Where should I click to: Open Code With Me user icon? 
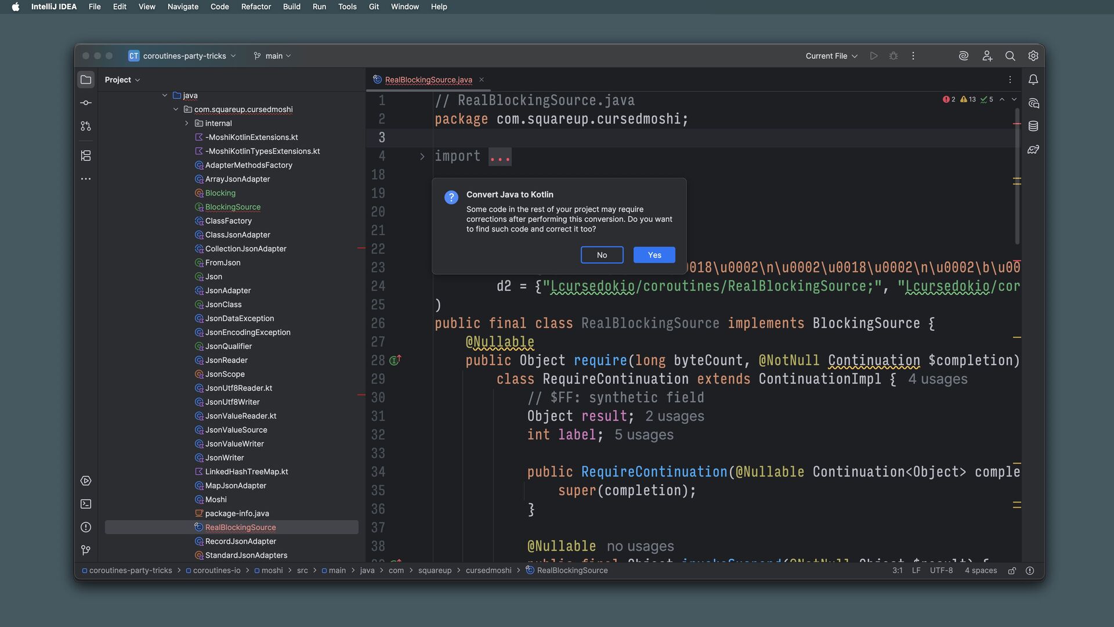point(987,56)
